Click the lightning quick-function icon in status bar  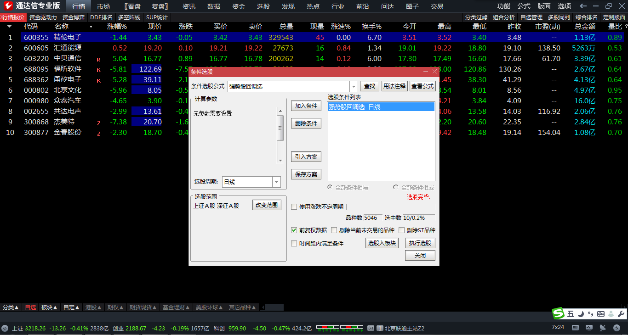(617, 328)
